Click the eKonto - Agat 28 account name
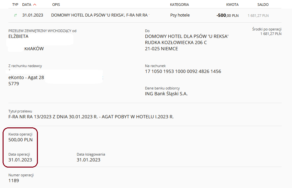 tap(26, 77)
